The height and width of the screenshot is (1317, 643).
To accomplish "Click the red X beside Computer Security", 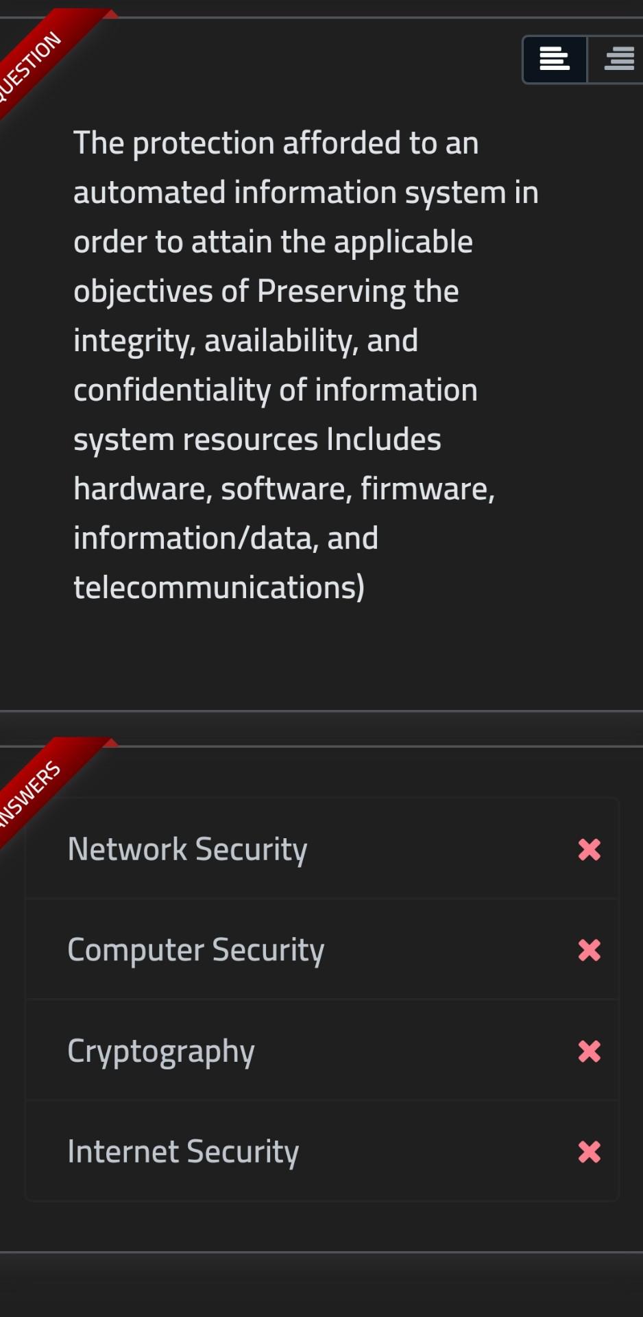I will coord(590,951).
